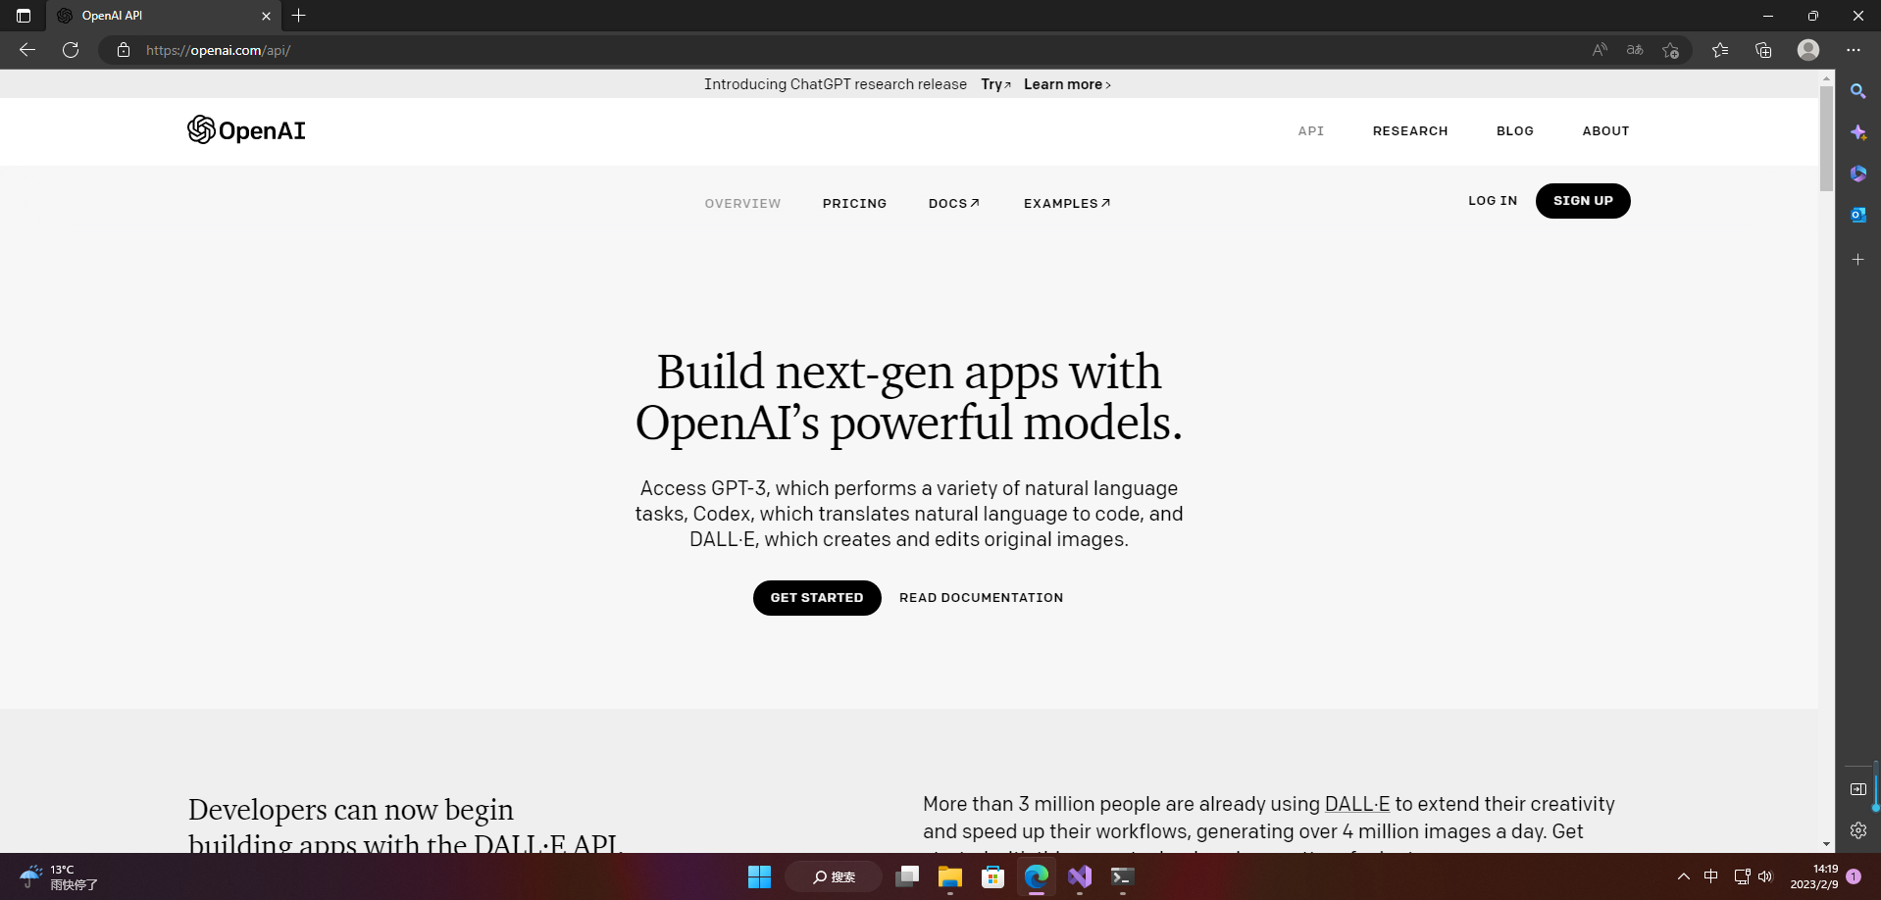Open the volume speaker tray icon
This screenshot has width=1881, height=900.
tap(1765, 876)
